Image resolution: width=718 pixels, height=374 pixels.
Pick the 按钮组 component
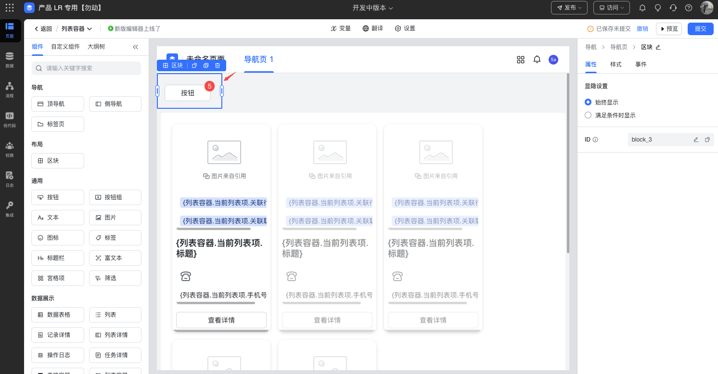point(115,197)
